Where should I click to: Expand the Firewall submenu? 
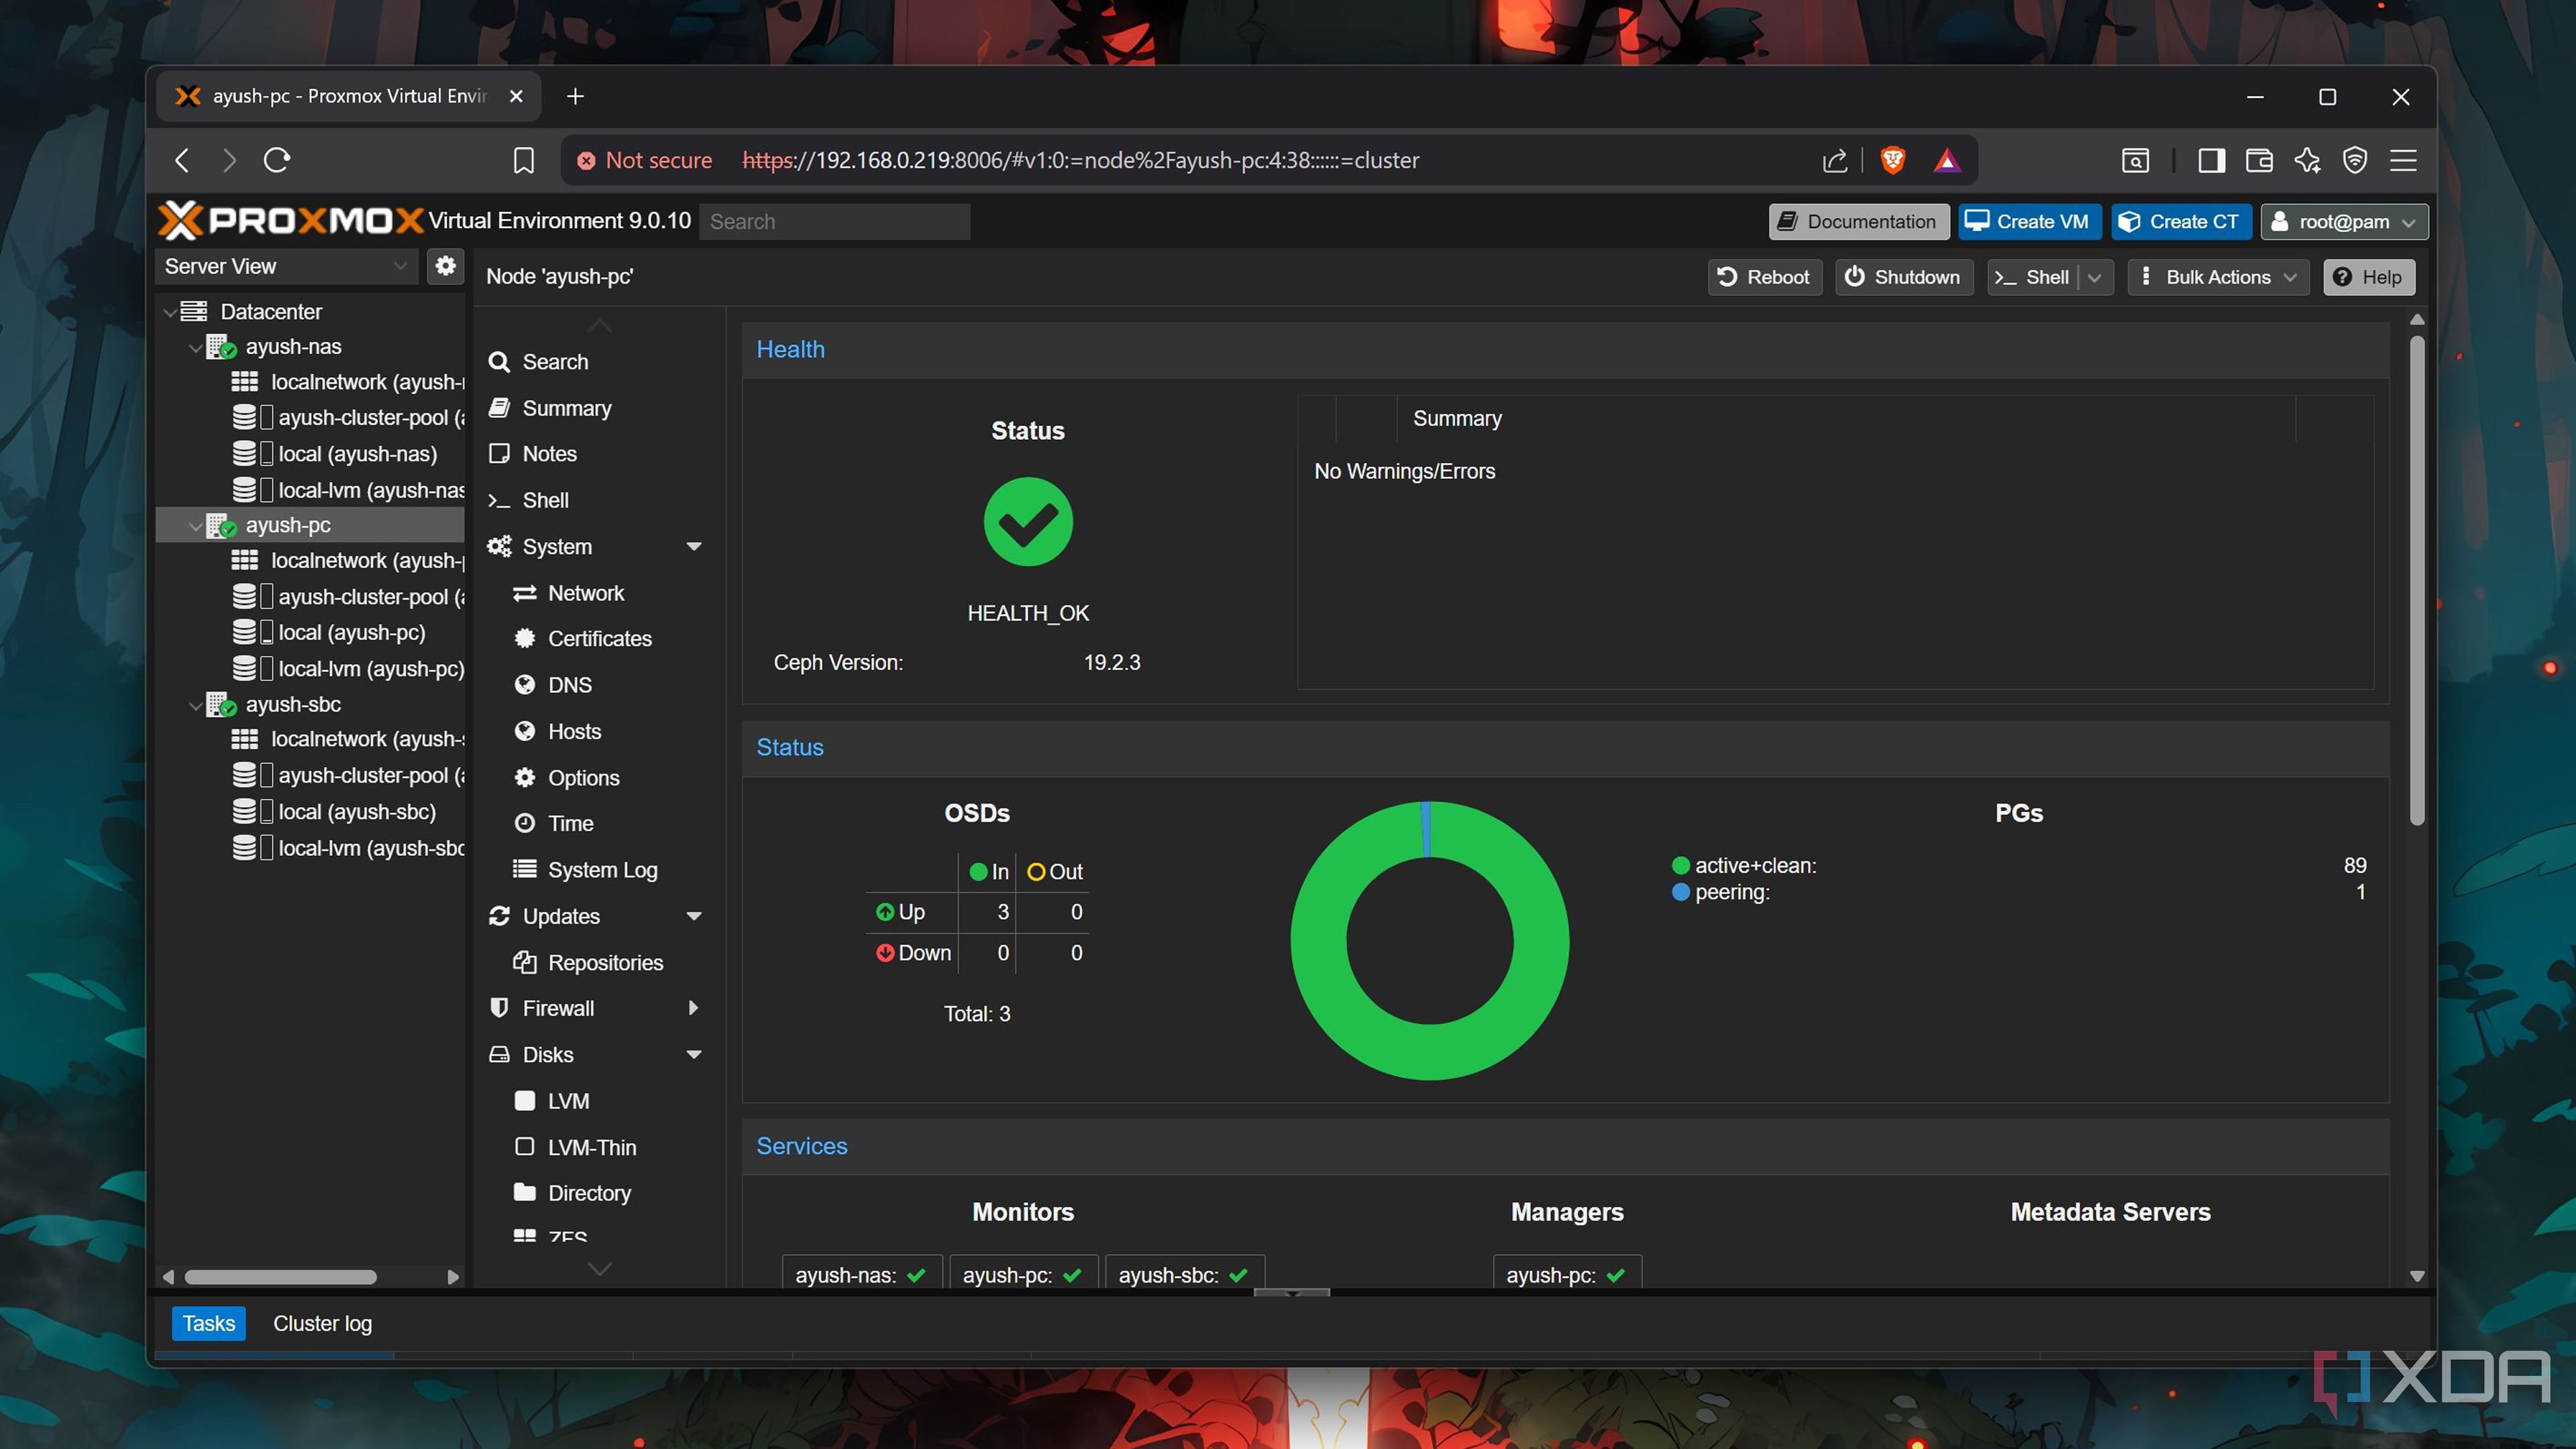pos(694,1008)
